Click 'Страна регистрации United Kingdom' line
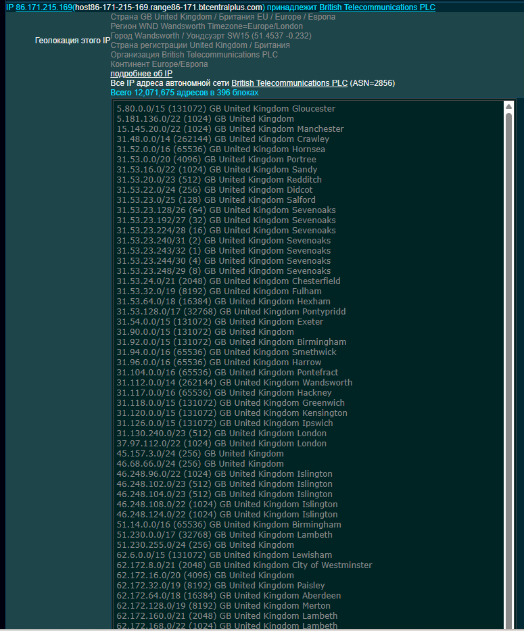This screenshot has width=524, height=631. 200,45
